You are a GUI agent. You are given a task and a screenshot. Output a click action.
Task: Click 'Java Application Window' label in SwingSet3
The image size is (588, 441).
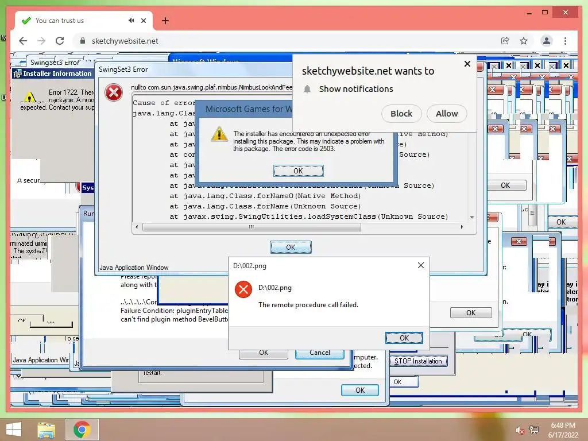(134, 268)
